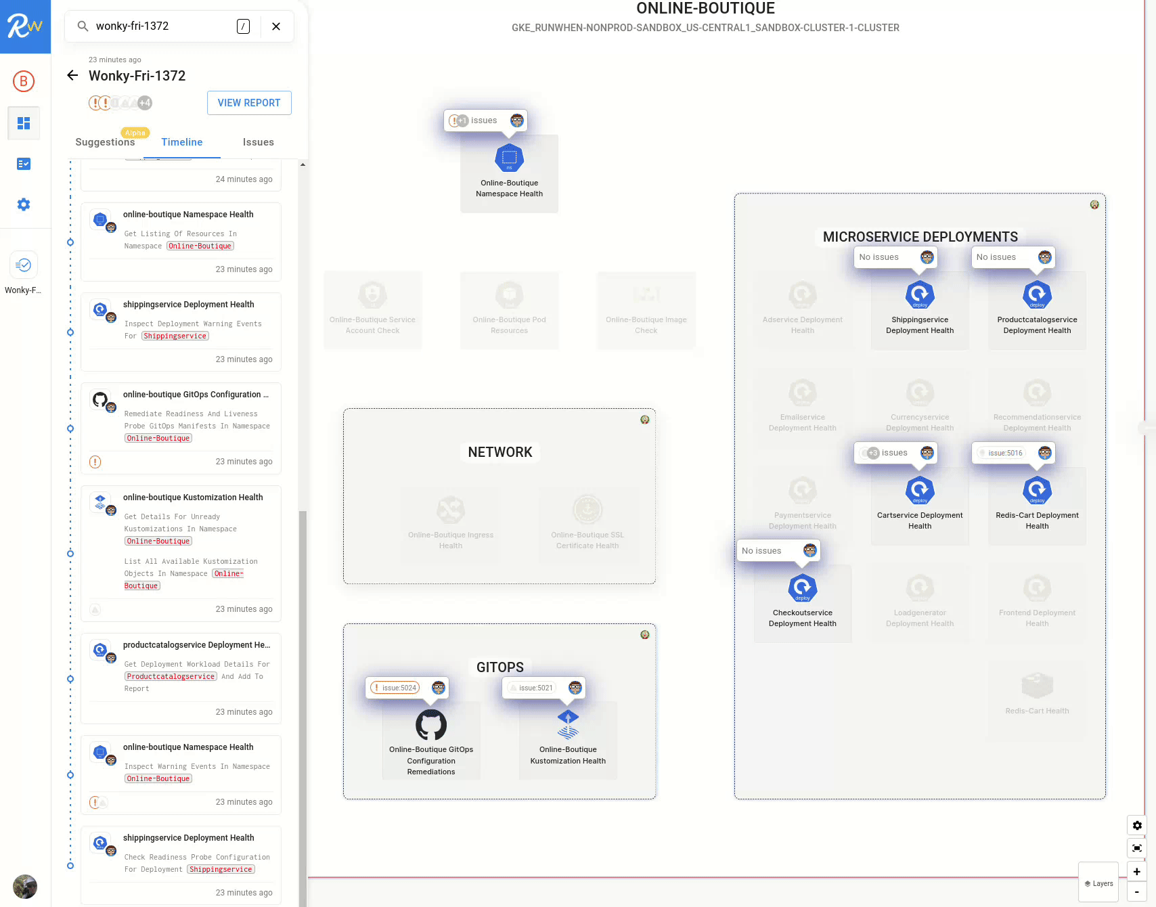Viewport: 1156px width, 907px height.
Task: Click the fit-to-screen map control button
Action: coord(1137,848)
